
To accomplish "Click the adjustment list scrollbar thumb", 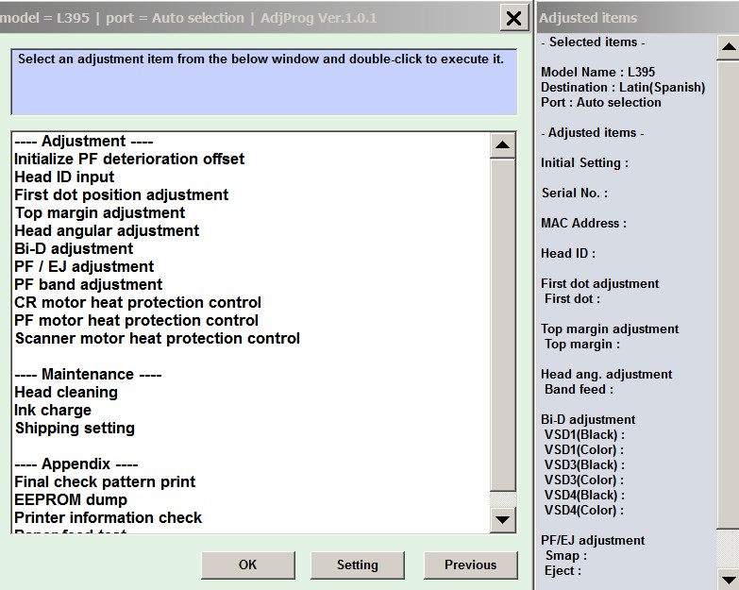I will pos(502,325).
